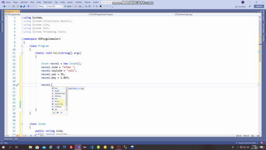Open the Test menu

[56, 2]
